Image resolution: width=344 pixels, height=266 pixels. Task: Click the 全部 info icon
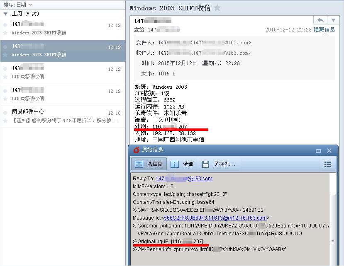tap(175, 164)
